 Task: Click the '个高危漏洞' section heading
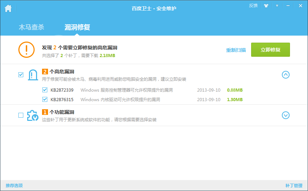click(x=62, y=72)
